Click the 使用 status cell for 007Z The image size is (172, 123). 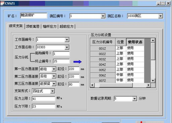pyautogui.click(x=135, y=81)
